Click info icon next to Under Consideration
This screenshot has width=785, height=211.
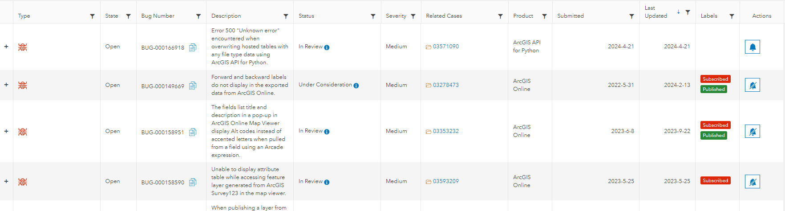356,86
